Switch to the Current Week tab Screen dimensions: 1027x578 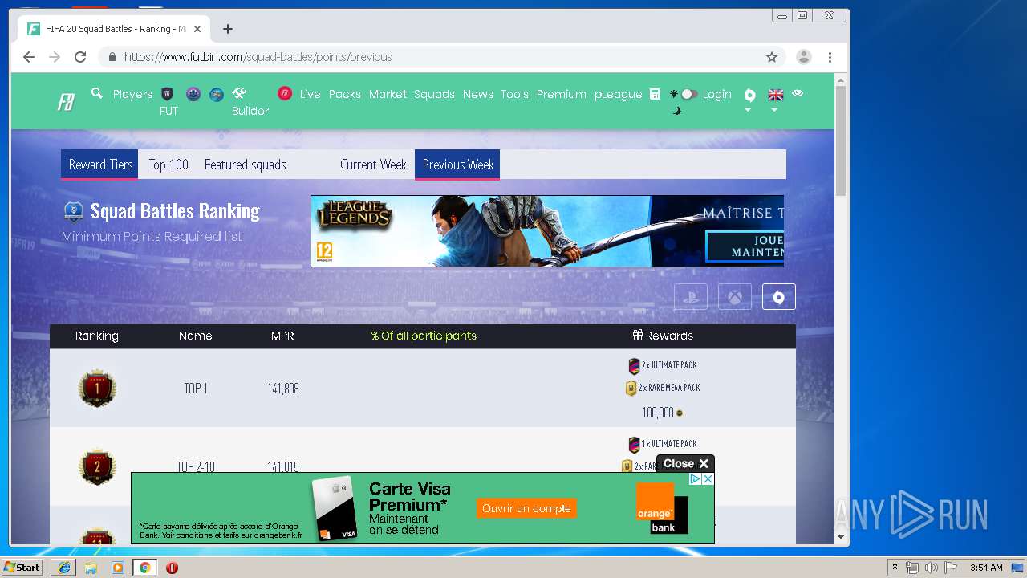(x=373, y=165)
